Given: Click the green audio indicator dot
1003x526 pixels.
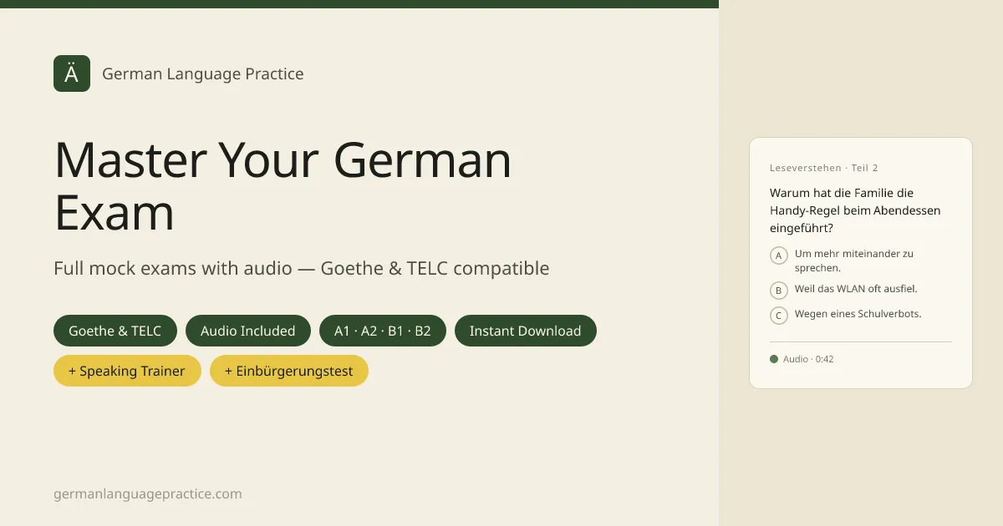Looking at the screenshot, I should pyautogui.click(x=774, y=359).
